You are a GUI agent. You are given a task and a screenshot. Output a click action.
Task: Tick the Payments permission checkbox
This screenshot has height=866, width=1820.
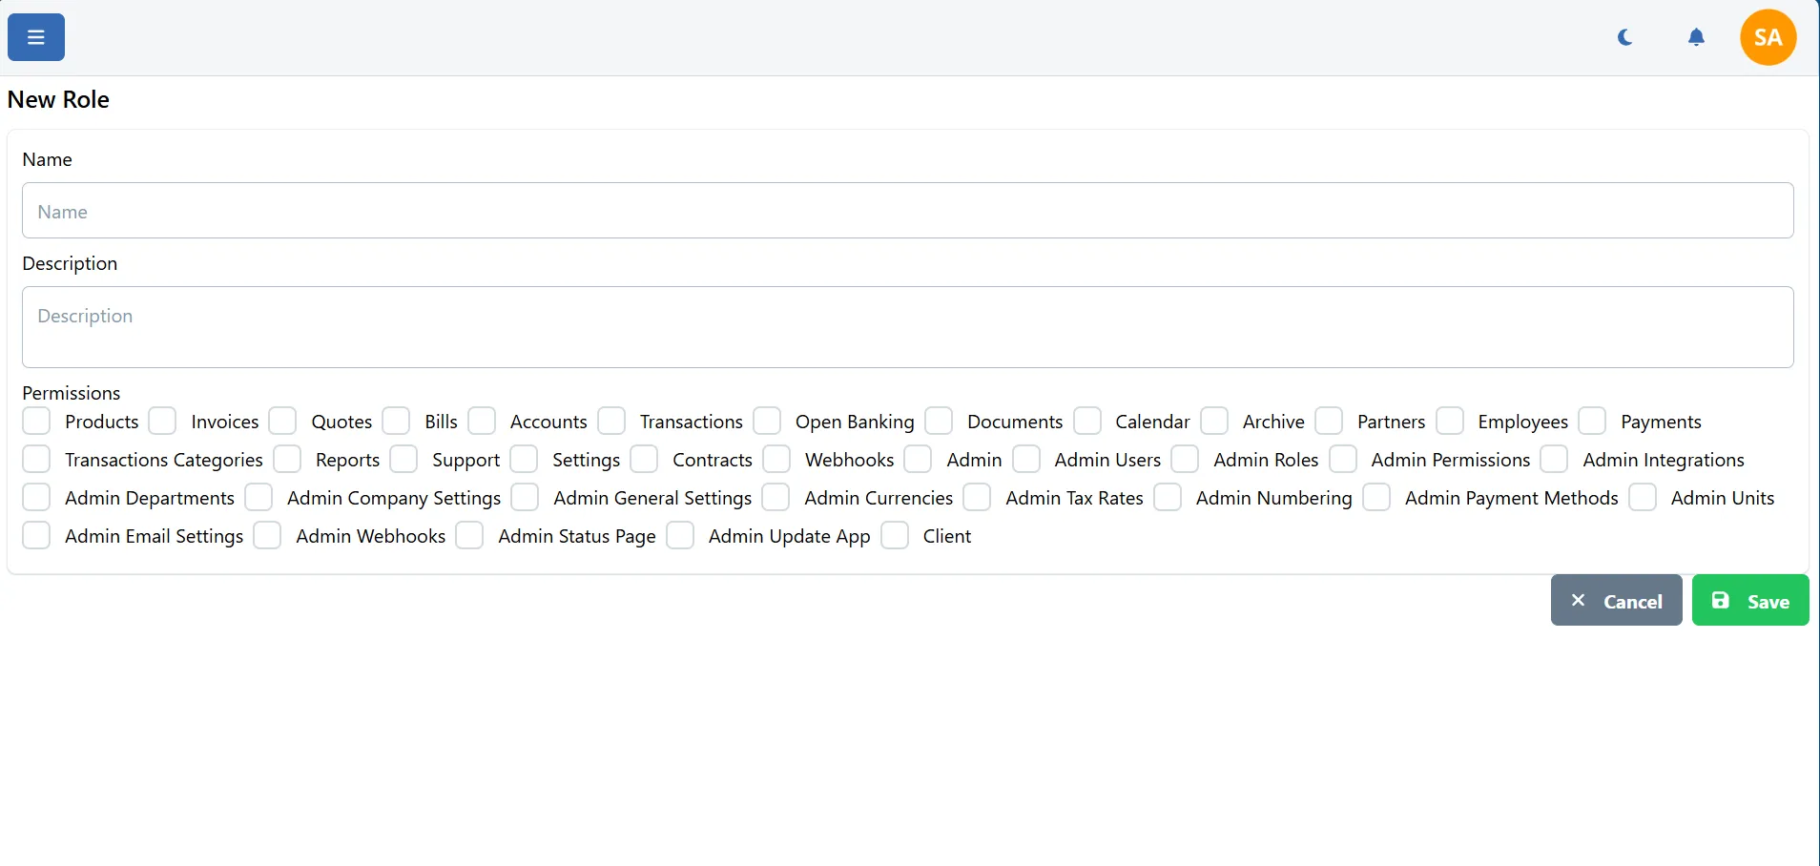click(x=1592, y=421)
